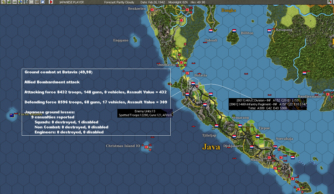The height and width of the screenshot is (194, 334).
Task: Select the Dutch flag base at Tjilatjap
Action: [x=217, y=126]
